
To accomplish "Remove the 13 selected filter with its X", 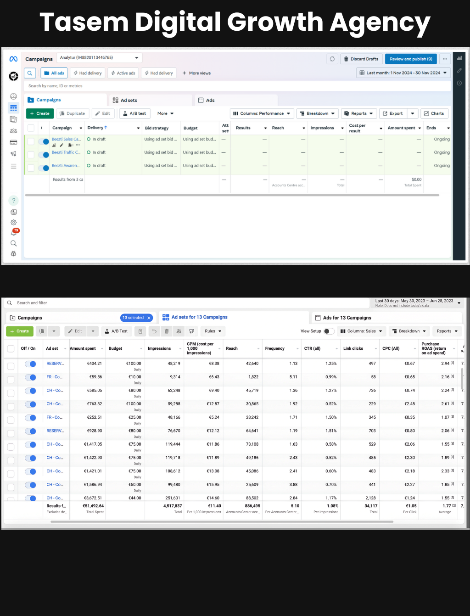I will click(x=149, y=318).
